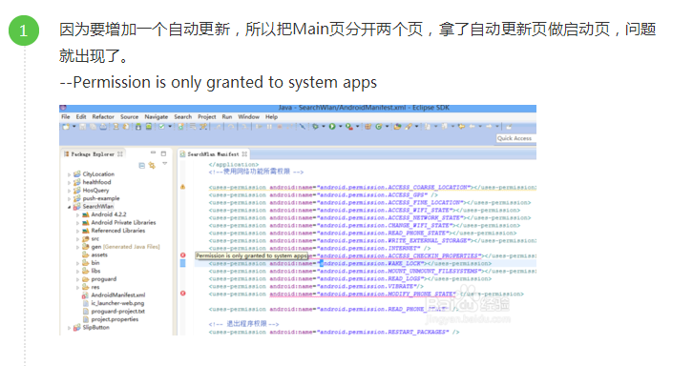Open the Debug configurations dropdown arrow

(x=324, y=126)
